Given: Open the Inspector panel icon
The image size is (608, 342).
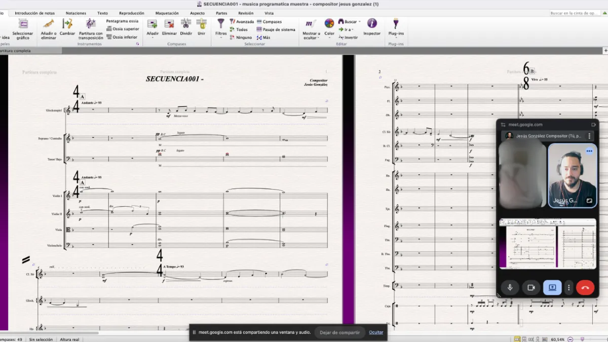Looking at the screenshot, I should click(372, 24).
